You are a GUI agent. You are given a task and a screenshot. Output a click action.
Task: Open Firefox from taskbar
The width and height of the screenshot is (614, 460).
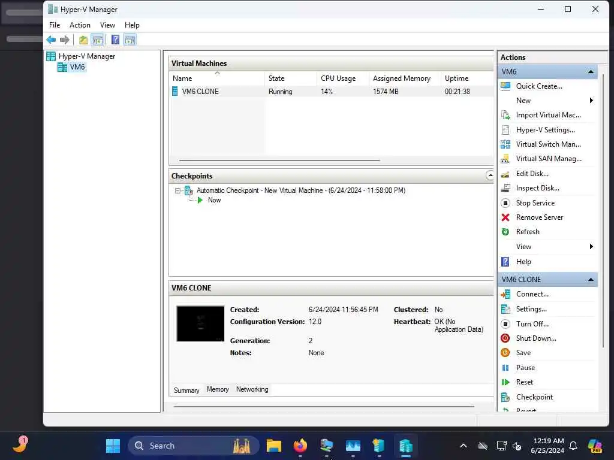pyautogui.click(x=300, y=446)
